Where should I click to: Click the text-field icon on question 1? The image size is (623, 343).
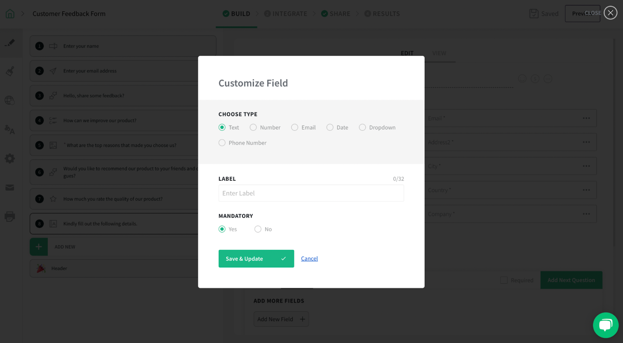[x=53, y=46]
